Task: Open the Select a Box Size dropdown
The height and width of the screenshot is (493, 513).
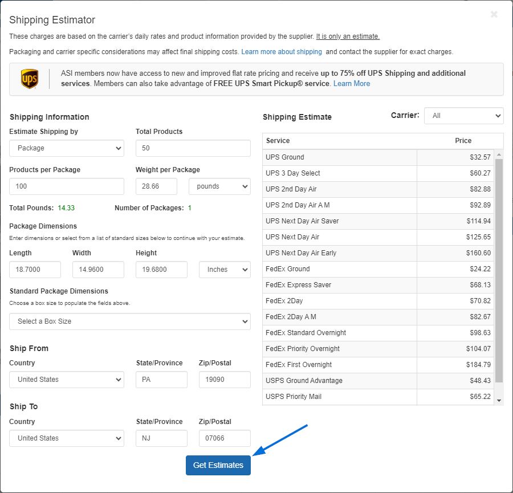Action: point(130,321)
